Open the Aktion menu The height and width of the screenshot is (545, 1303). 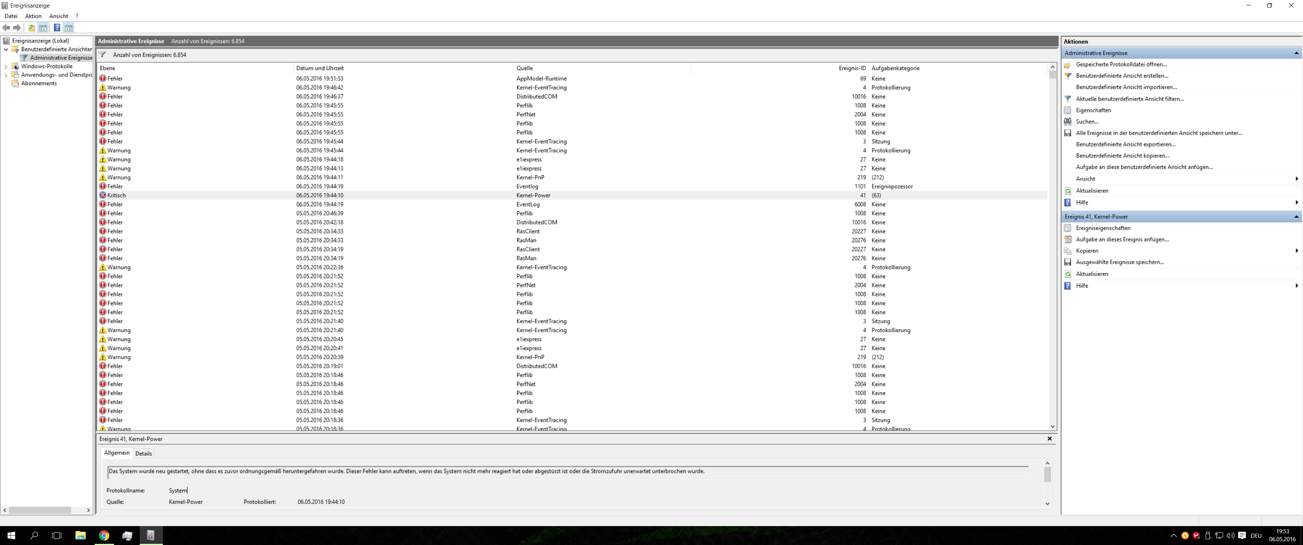point(33,16)
